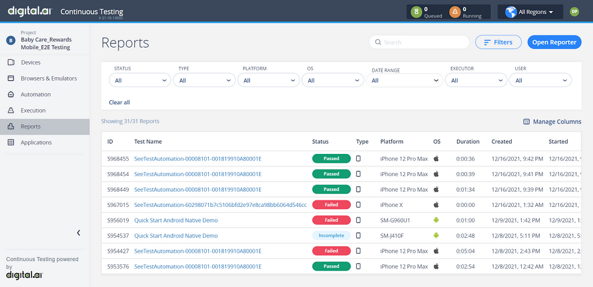Screen dimensions: 593x287
Task: Click the footer digital.ai logo
Action: point(24,275)
